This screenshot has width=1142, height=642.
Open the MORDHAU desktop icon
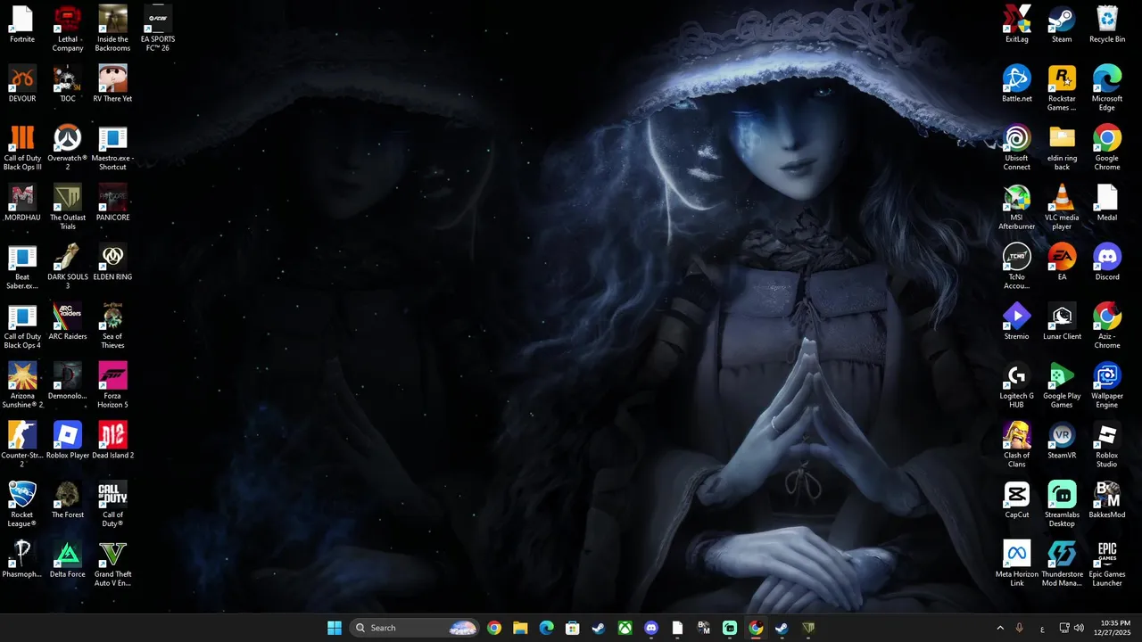[x=22, y=203]
